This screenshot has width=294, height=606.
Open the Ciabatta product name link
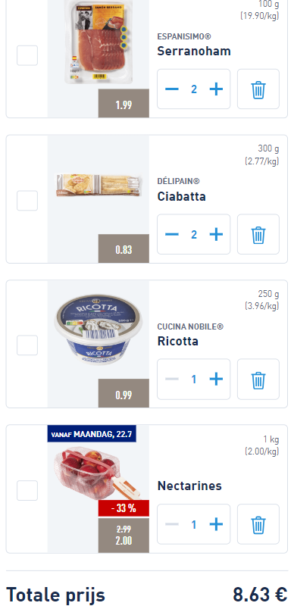(x=181, y=196)
